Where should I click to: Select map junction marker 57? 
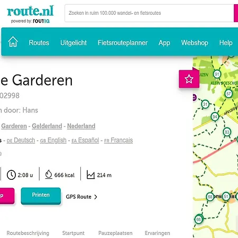tap(228, 94)
